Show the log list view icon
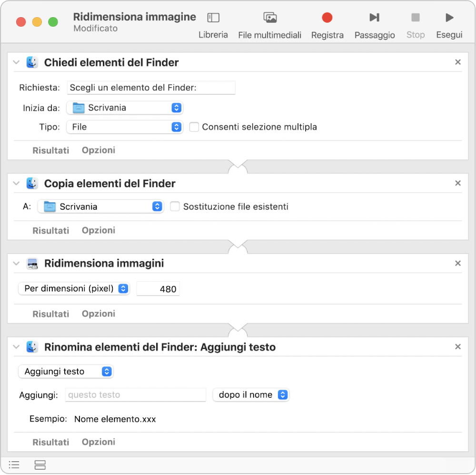Viewport: 476px width, 475px height. [14, 465]
